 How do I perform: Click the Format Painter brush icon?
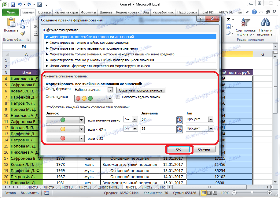[x=23, y=33]
